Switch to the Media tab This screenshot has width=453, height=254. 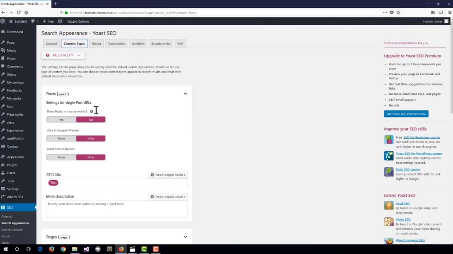point(96,44)
